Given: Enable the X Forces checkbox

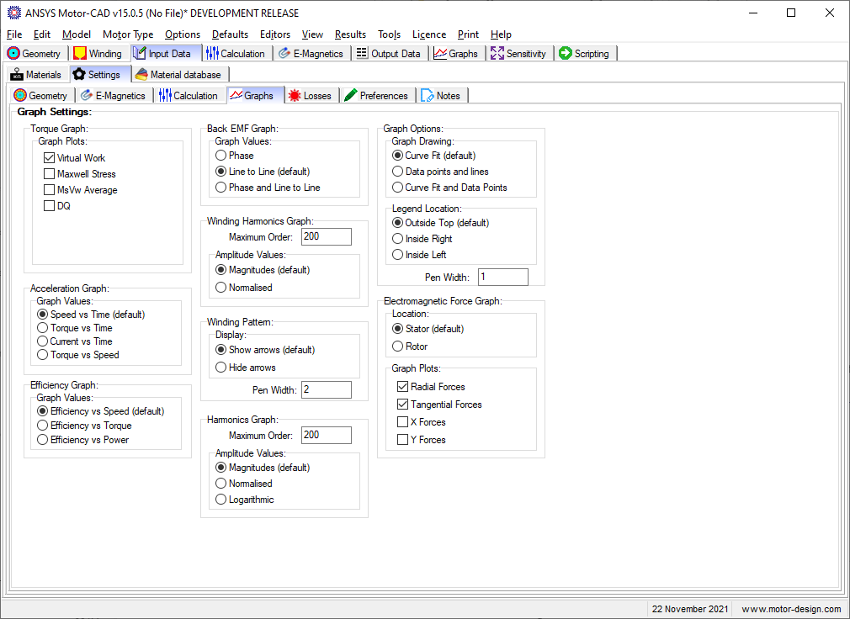Looking at the screenshot, I should (x=403, y=422).
